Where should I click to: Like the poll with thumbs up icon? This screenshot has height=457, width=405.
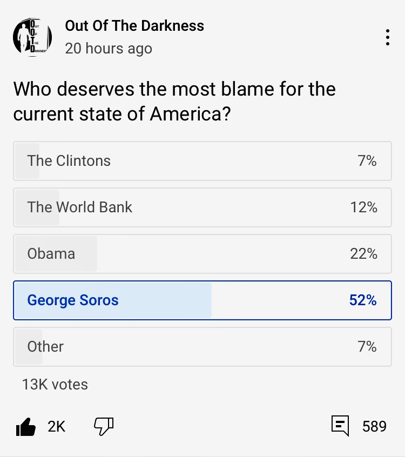(25, 427)
